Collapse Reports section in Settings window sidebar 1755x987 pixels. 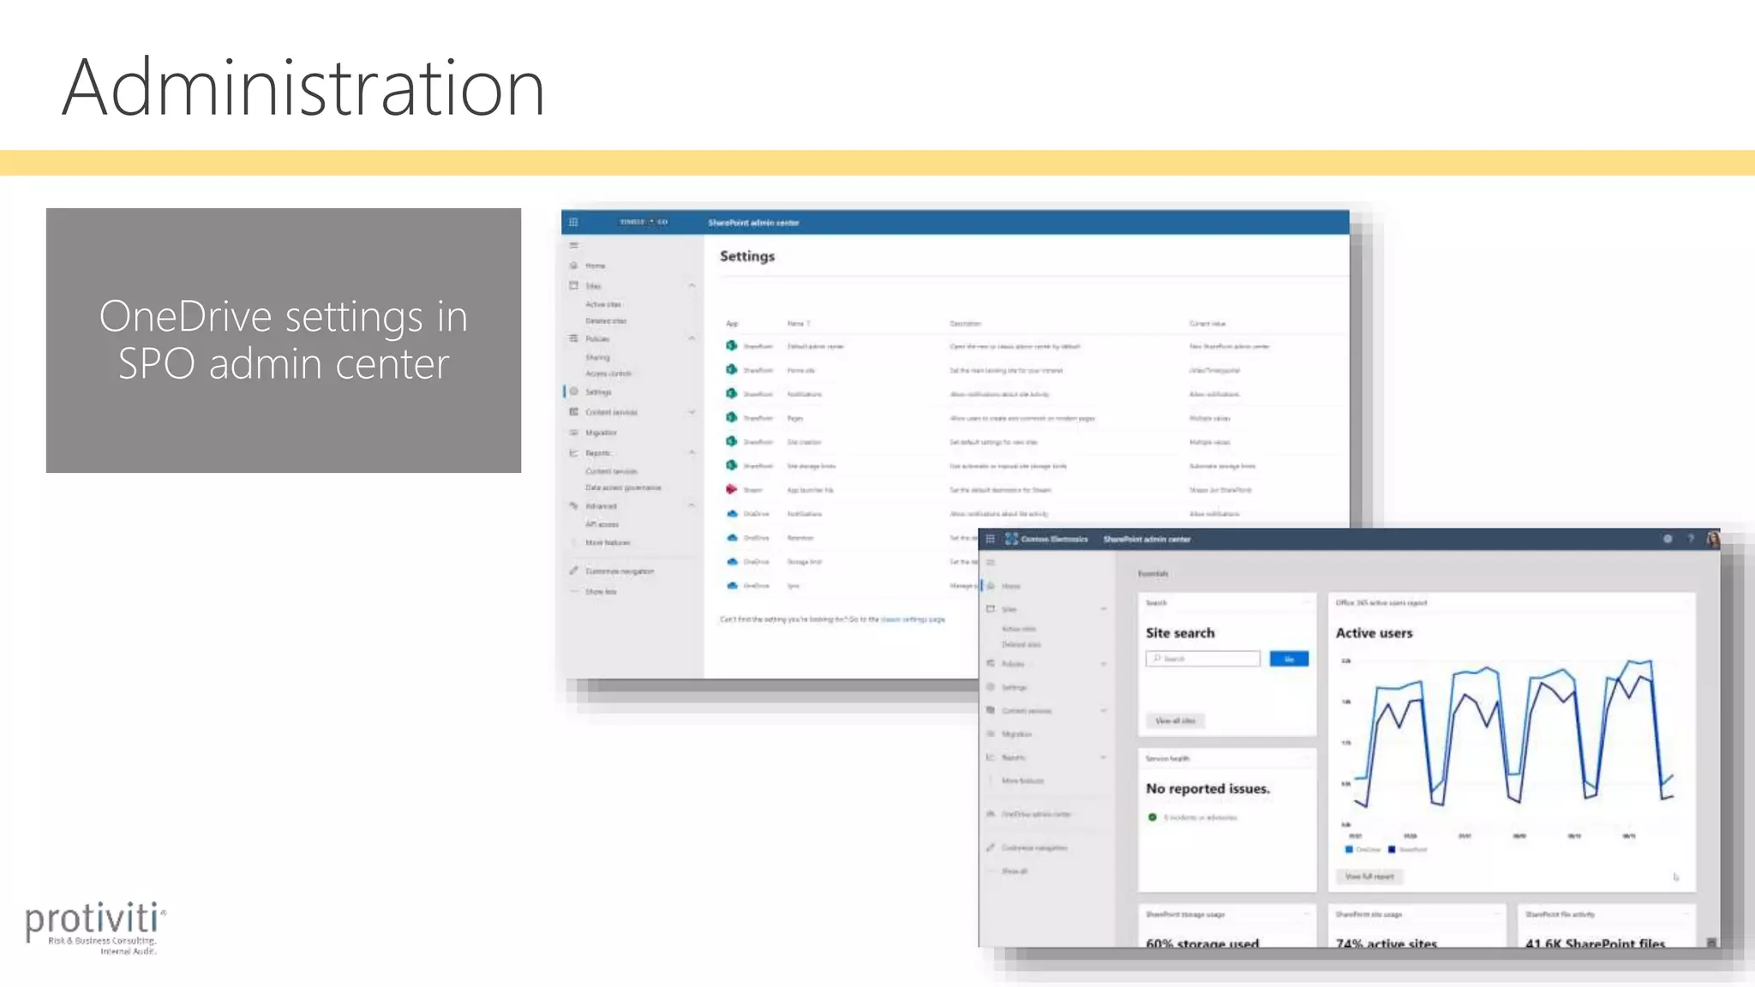(692, 452)
